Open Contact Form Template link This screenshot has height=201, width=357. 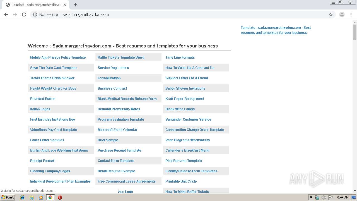tap(116, 161)
